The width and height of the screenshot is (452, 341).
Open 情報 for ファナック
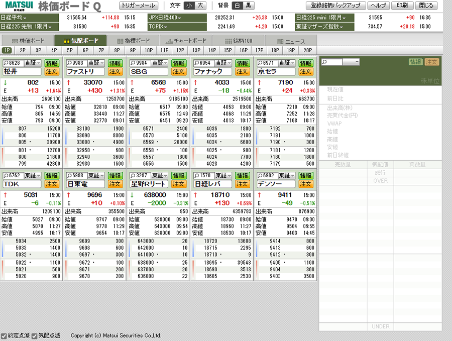(242, 63)
